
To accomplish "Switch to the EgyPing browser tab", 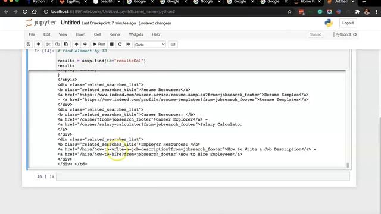I will 73,2.
